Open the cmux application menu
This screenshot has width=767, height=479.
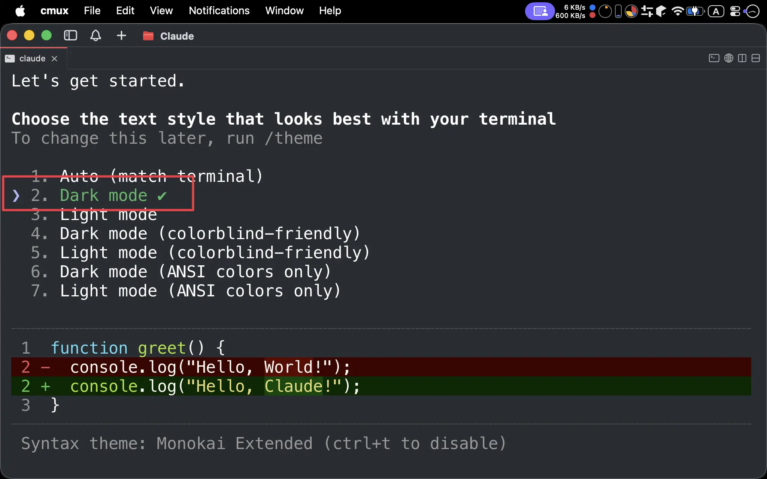[x=54, y=11]
